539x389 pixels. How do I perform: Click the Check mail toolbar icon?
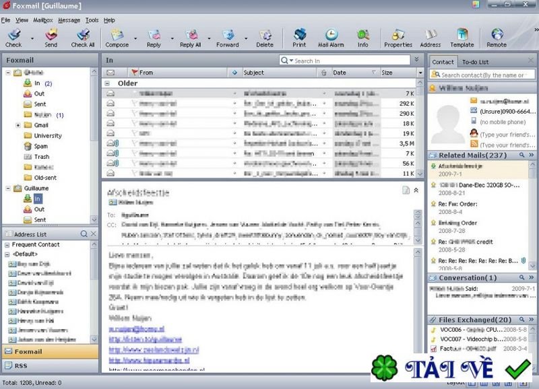(13, 38)
